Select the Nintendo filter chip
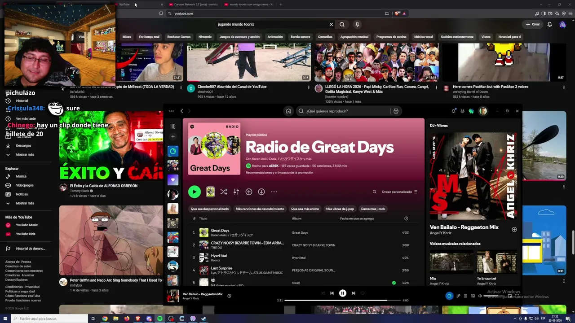575x323 pixels. click(205, 37)
